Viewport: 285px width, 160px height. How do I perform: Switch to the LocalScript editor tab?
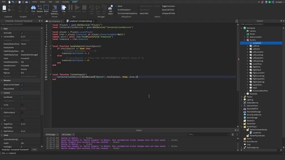[80, 21]
